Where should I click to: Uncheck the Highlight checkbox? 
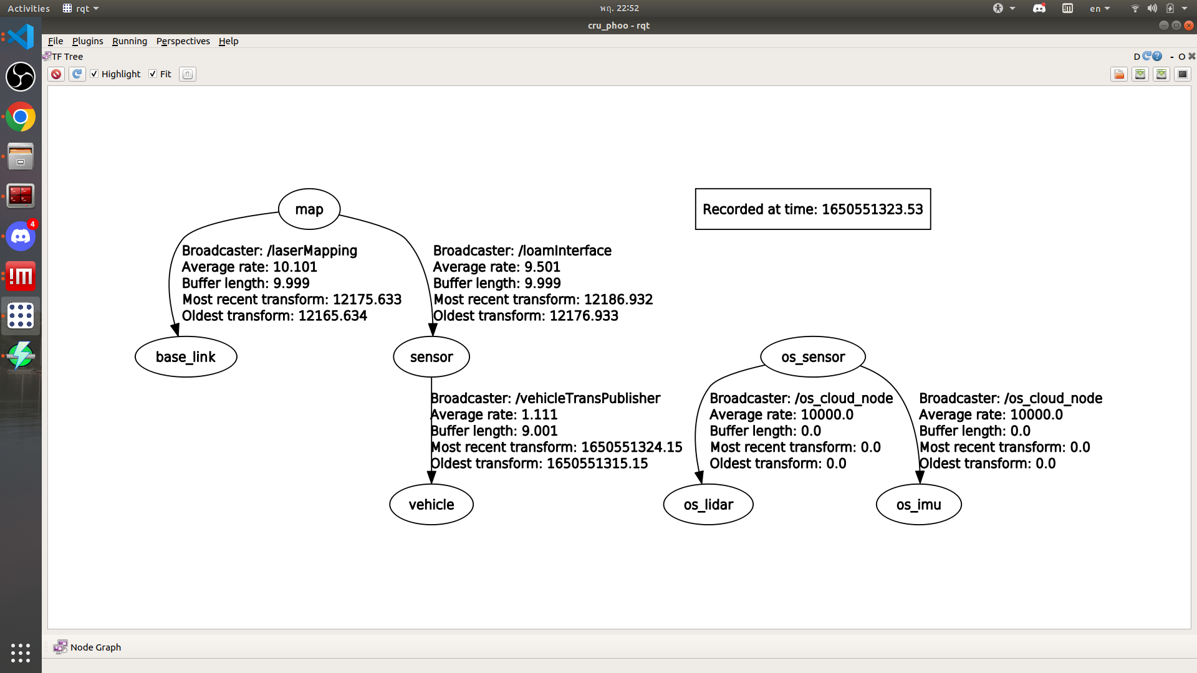coord(94,74)
